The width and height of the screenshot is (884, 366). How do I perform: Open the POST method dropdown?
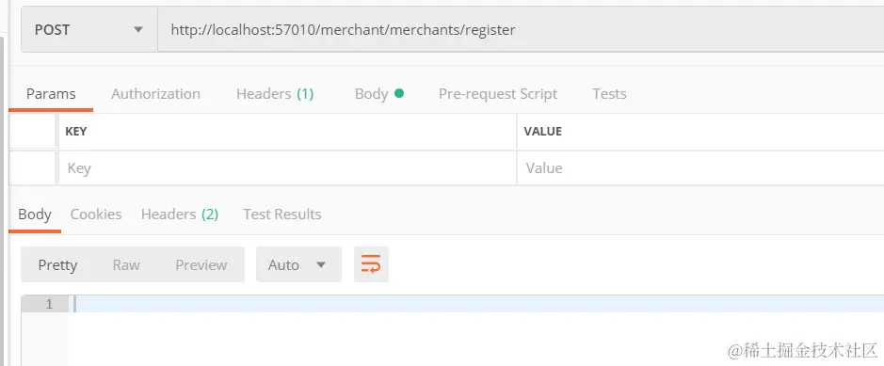[x=89, y=29]
